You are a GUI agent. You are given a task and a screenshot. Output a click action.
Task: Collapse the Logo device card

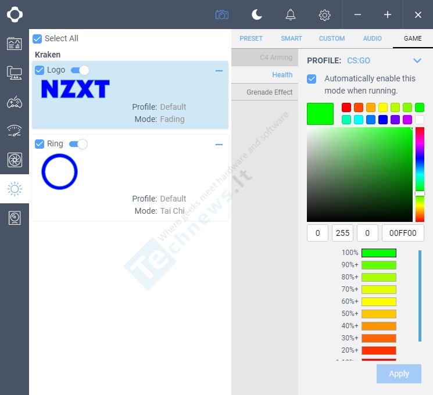[219, 71]
